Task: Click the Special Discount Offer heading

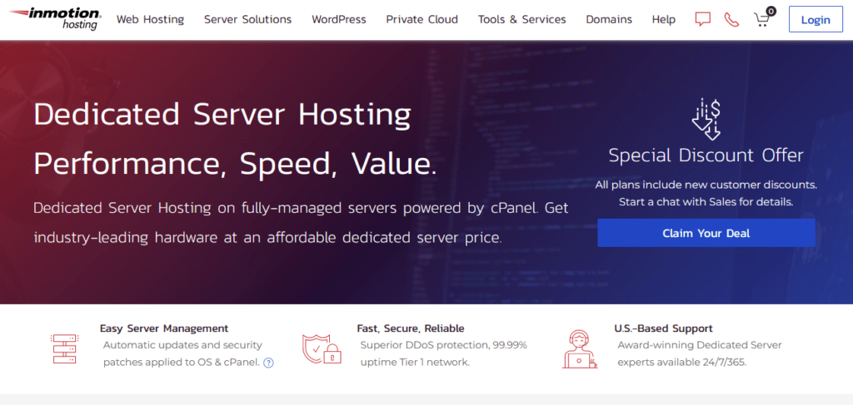Action: point(706,156)
